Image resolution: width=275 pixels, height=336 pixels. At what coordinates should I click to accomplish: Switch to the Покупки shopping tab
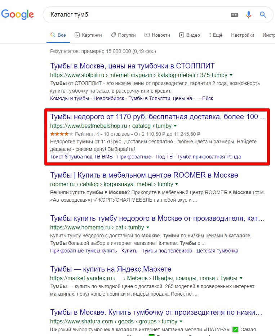coord(123,35)
